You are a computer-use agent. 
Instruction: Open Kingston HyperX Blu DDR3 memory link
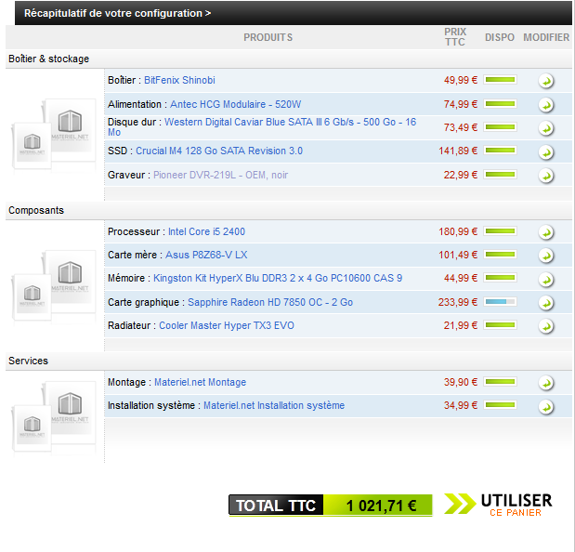[278, 278]
